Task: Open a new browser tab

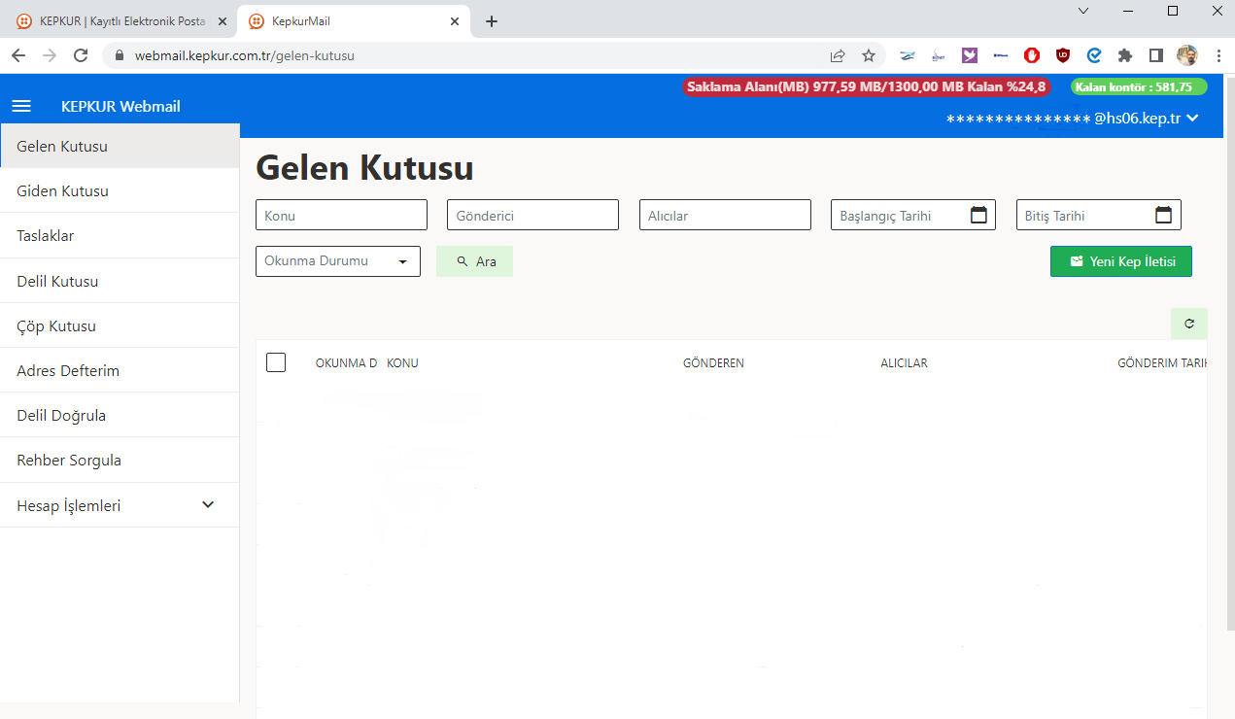Action: [492, 20]
